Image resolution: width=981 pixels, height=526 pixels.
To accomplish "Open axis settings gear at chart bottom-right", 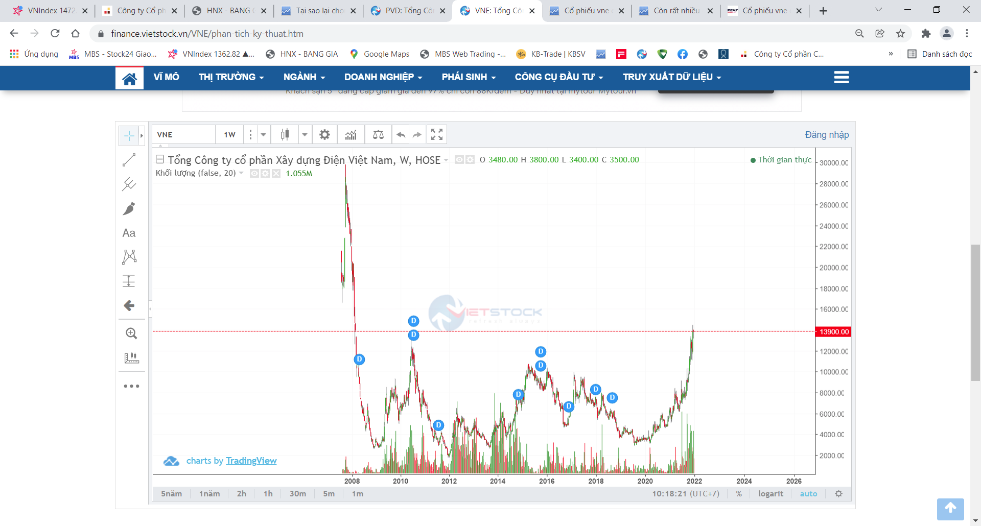I will (x=838, y=494).
